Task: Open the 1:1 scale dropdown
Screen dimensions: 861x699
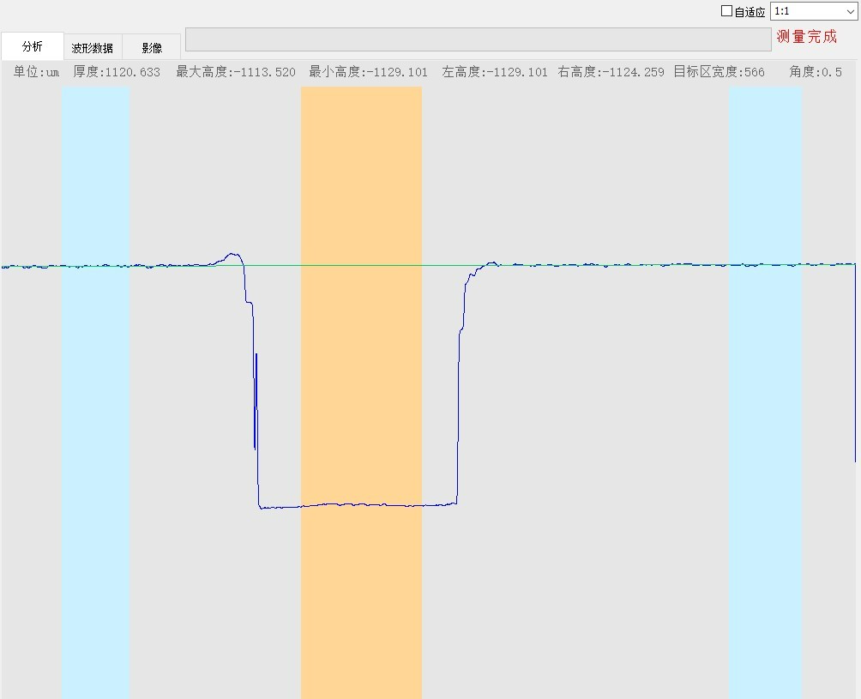Action: click(x=813, y=11)
